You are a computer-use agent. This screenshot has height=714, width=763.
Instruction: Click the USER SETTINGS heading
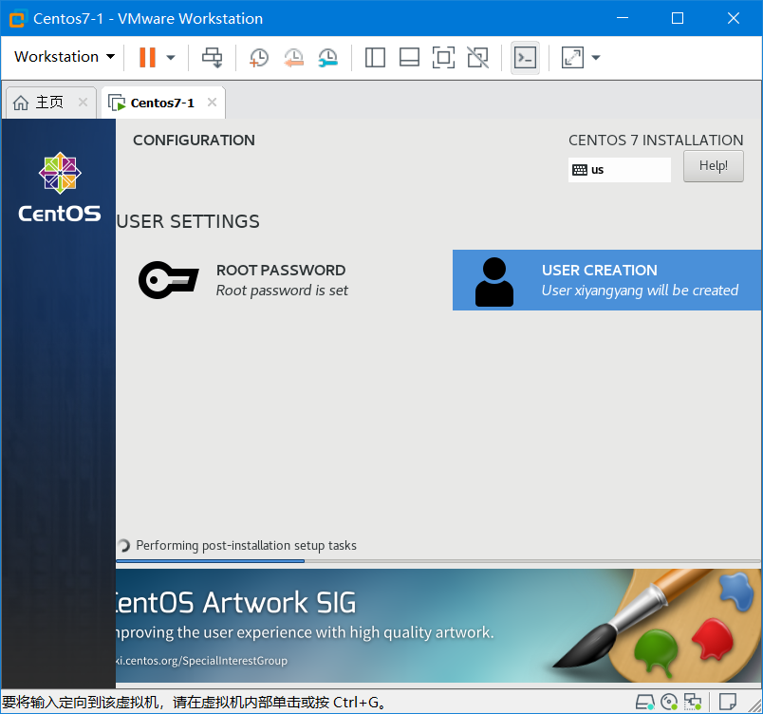click(x=188, y=221)
